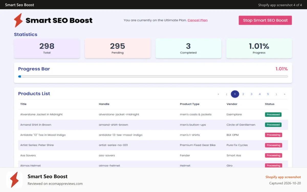Click the Smart SEO Boost lightning logo
The image size is (307, 192).
[18, 20]
